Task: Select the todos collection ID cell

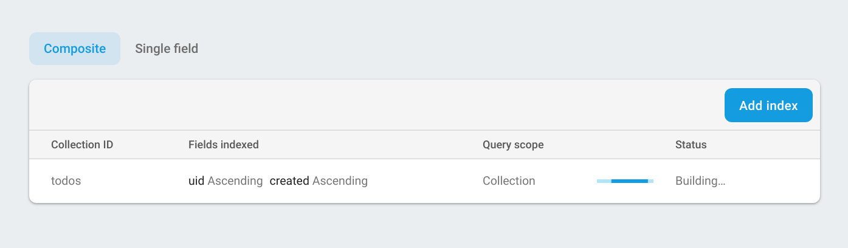Action: (x=66, y=181)
